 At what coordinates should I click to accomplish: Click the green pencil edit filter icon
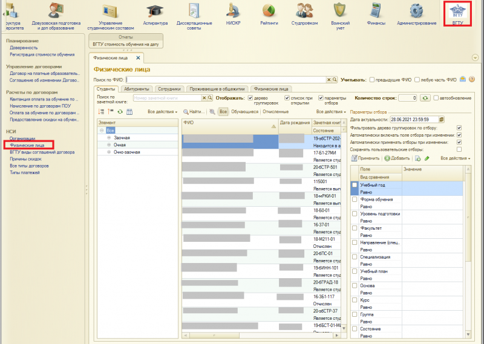click(427, 158)
